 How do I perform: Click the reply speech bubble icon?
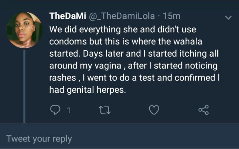click(x=55, y=110)
